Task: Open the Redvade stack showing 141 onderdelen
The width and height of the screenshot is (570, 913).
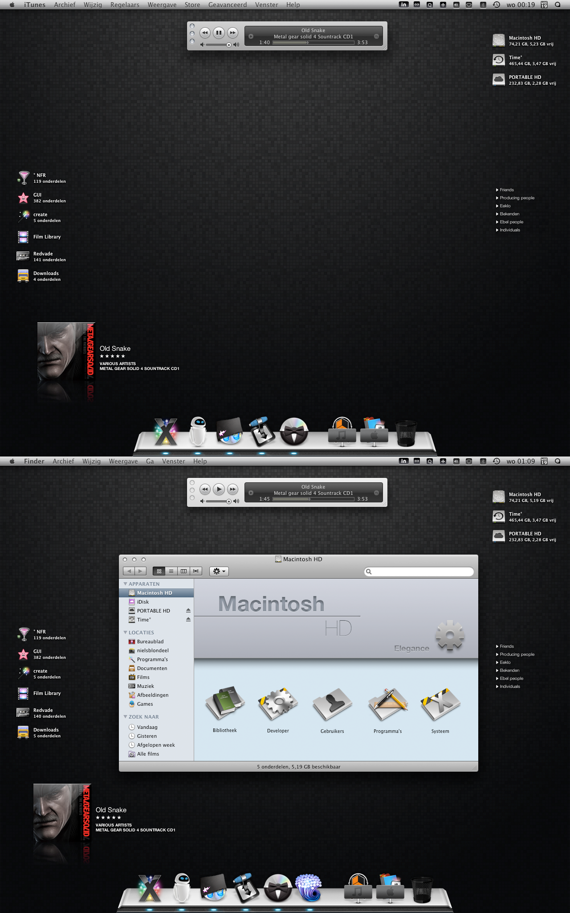Action: [x=41, y=256]
